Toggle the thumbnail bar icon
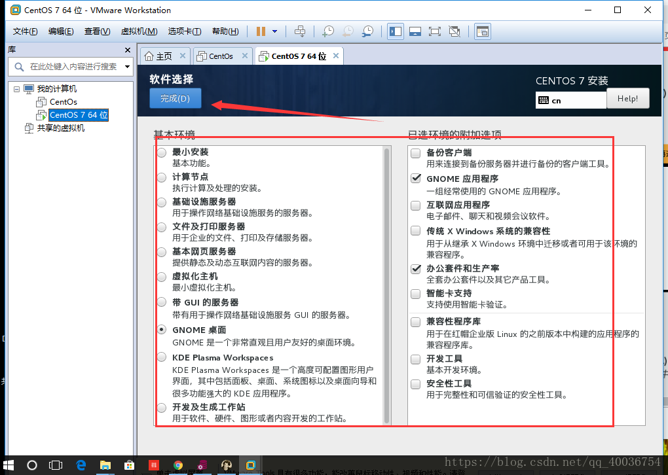 [x=415, y=31]
